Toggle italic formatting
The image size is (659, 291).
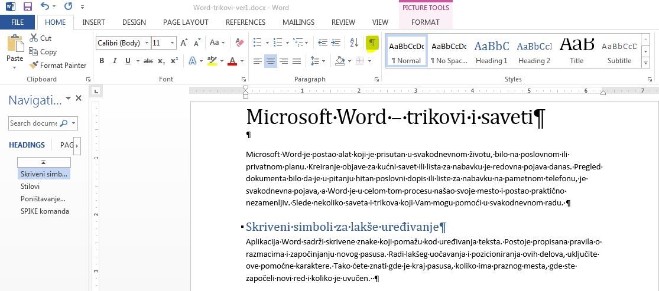coord(114,61)
